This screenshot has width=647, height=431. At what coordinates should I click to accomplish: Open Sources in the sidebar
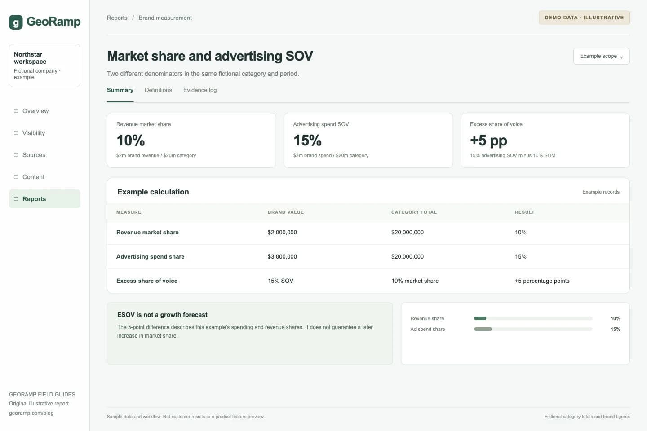point(44,155)
